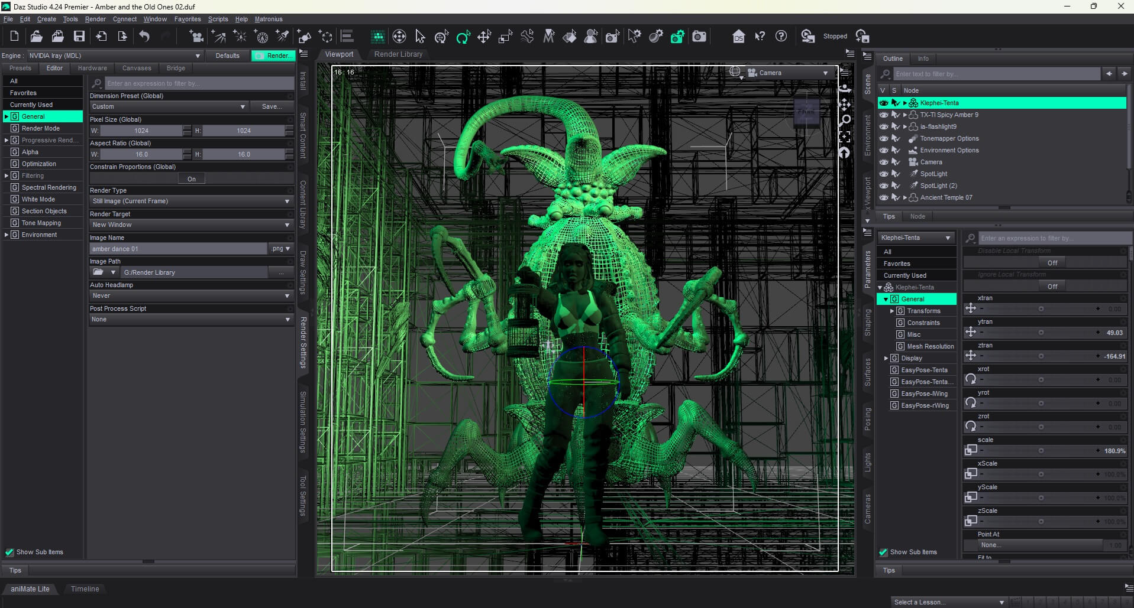The image size is (1134, 608).
Task: Browse Image Path folder icon
Action: coord(98,272)
